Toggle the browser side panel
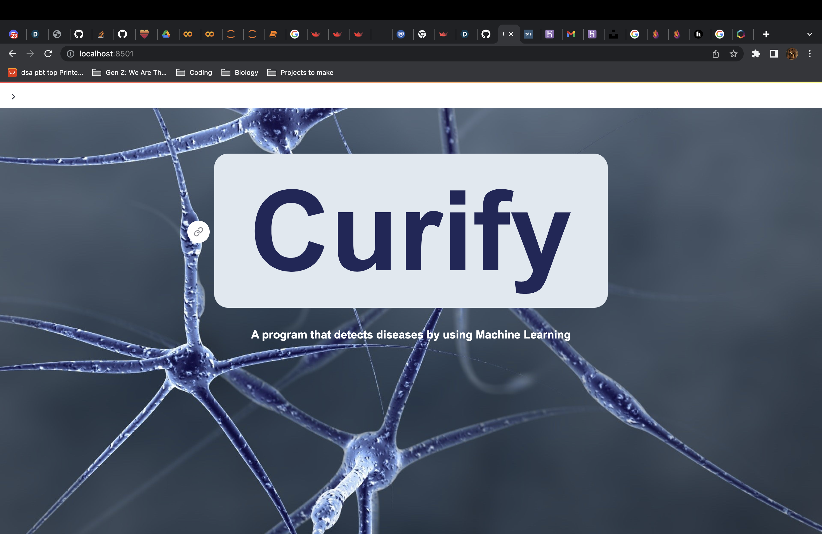Screen dimensions: 822x534 point(774,54)
